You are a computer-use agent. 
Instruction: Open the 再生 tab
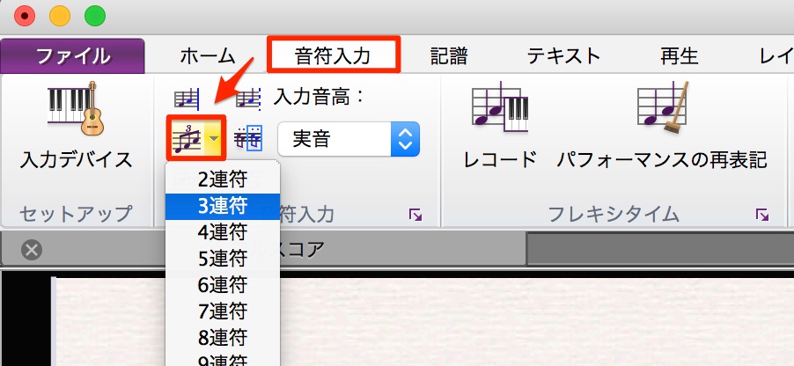click(679, 55)
